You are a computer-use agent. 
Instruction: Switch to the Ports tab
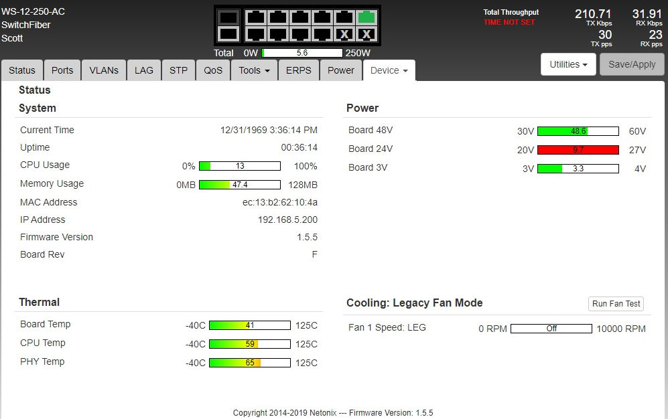point(62,70)
